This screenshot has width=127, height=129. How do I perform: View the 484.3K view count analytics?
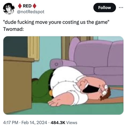tap(58, 123)
